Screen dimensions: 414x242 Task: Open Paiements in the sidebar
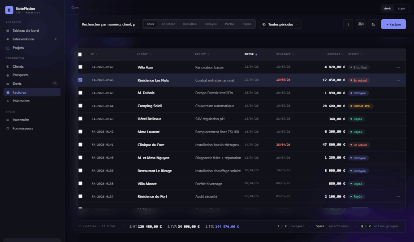pyautogui.click(x=32, y=101)
